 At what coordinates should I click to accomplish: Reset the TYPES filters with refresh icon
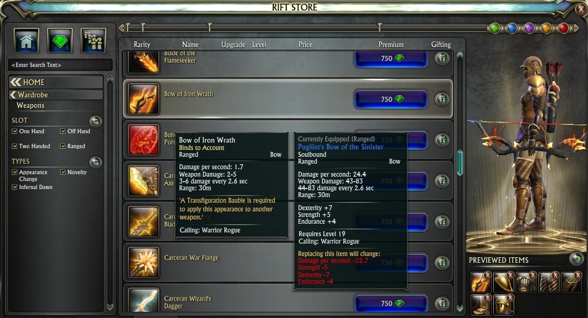[95, 162]
